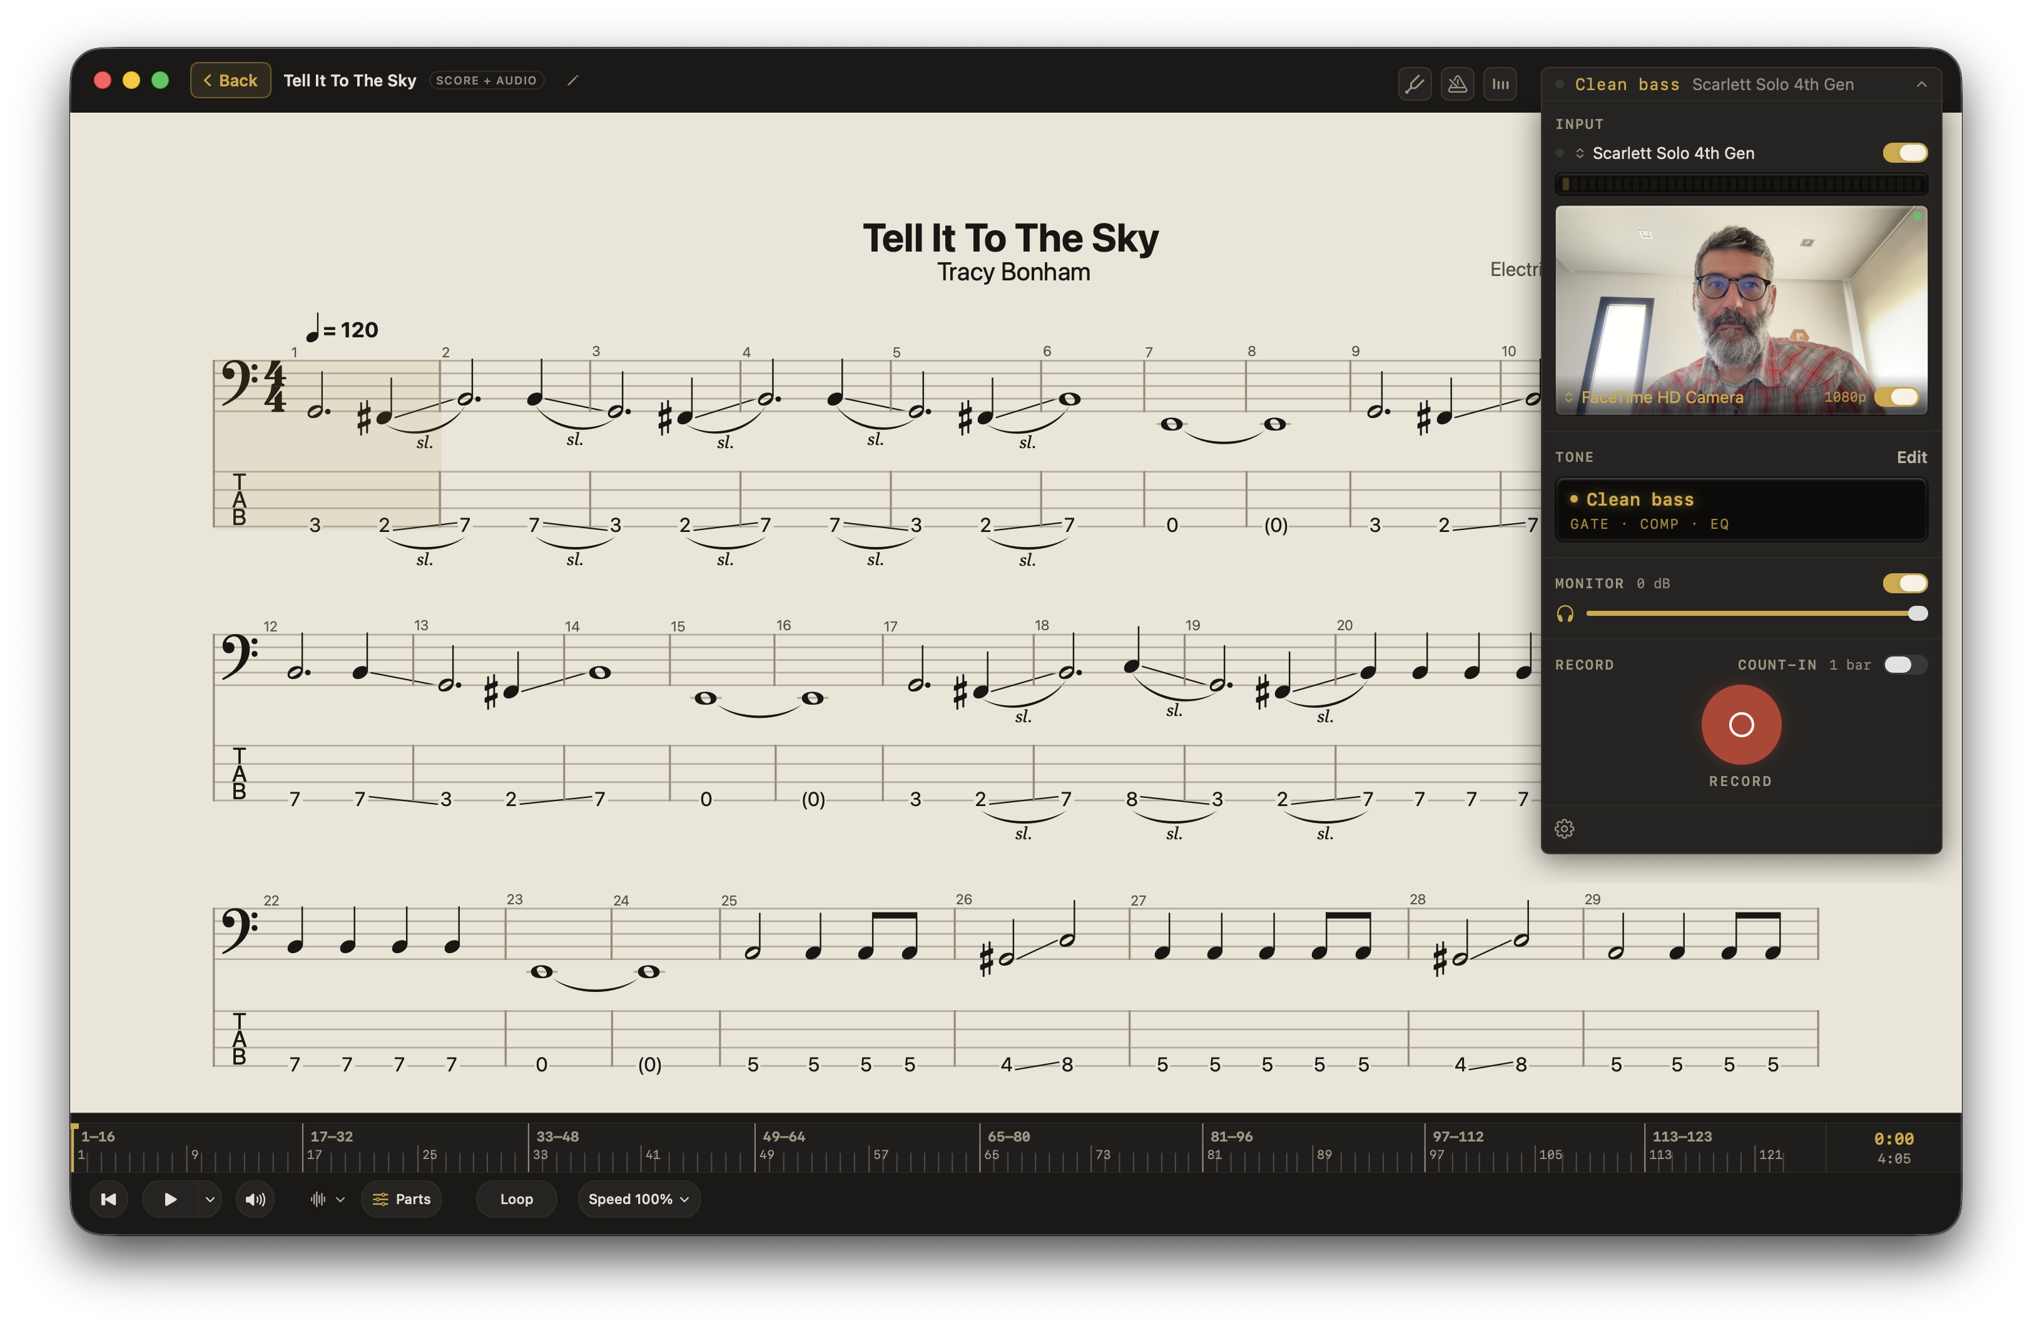The height and width of the screenshot is (1328, 2032).
Task: Select the Clean bass tone preset
Action: click(x=1741, y=510)
